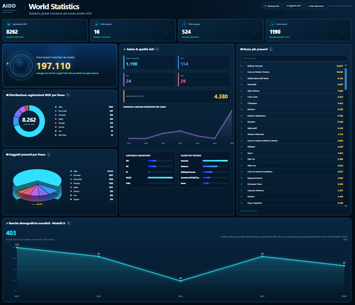
Task: Select the Bulldog Francese row in breed list
Action: tap(292, 66)
